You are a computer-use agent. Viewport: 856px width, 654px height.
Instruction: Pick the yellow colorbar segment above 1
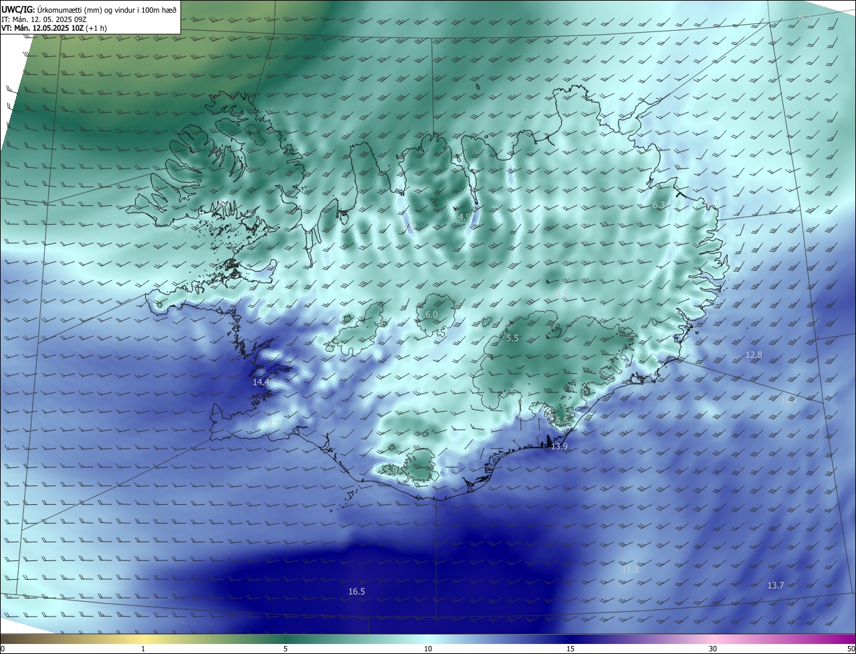[x=143, y=639]
